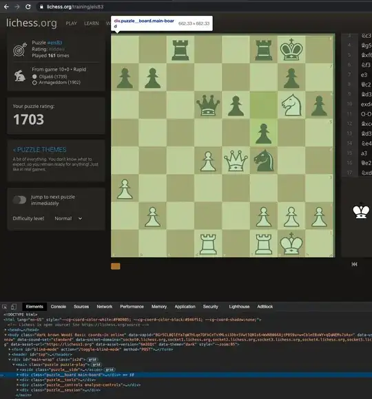Open the PLAY menu
Viewport: 372px width, 399px height.
pos(72,23)
